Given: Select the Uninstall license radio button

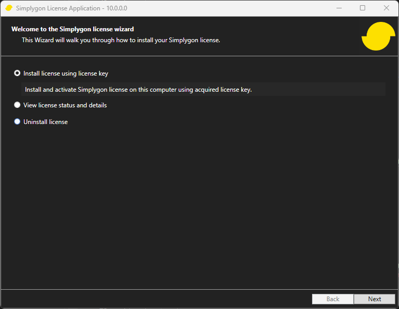Looking at the screenshot, I should [x=17, y=122].
